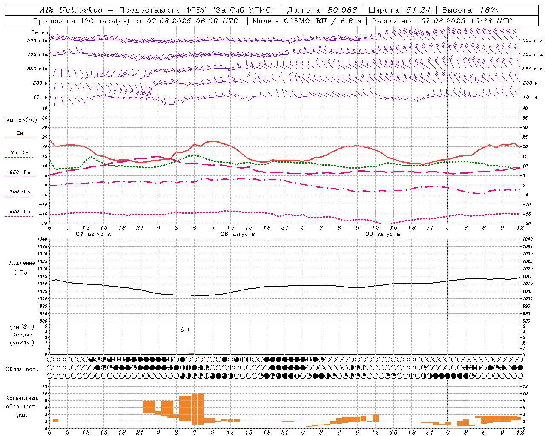Click the Давление panel label
The height and width of the screenshot is (436, 545).
pyautogui.click(x=22, y=263)
